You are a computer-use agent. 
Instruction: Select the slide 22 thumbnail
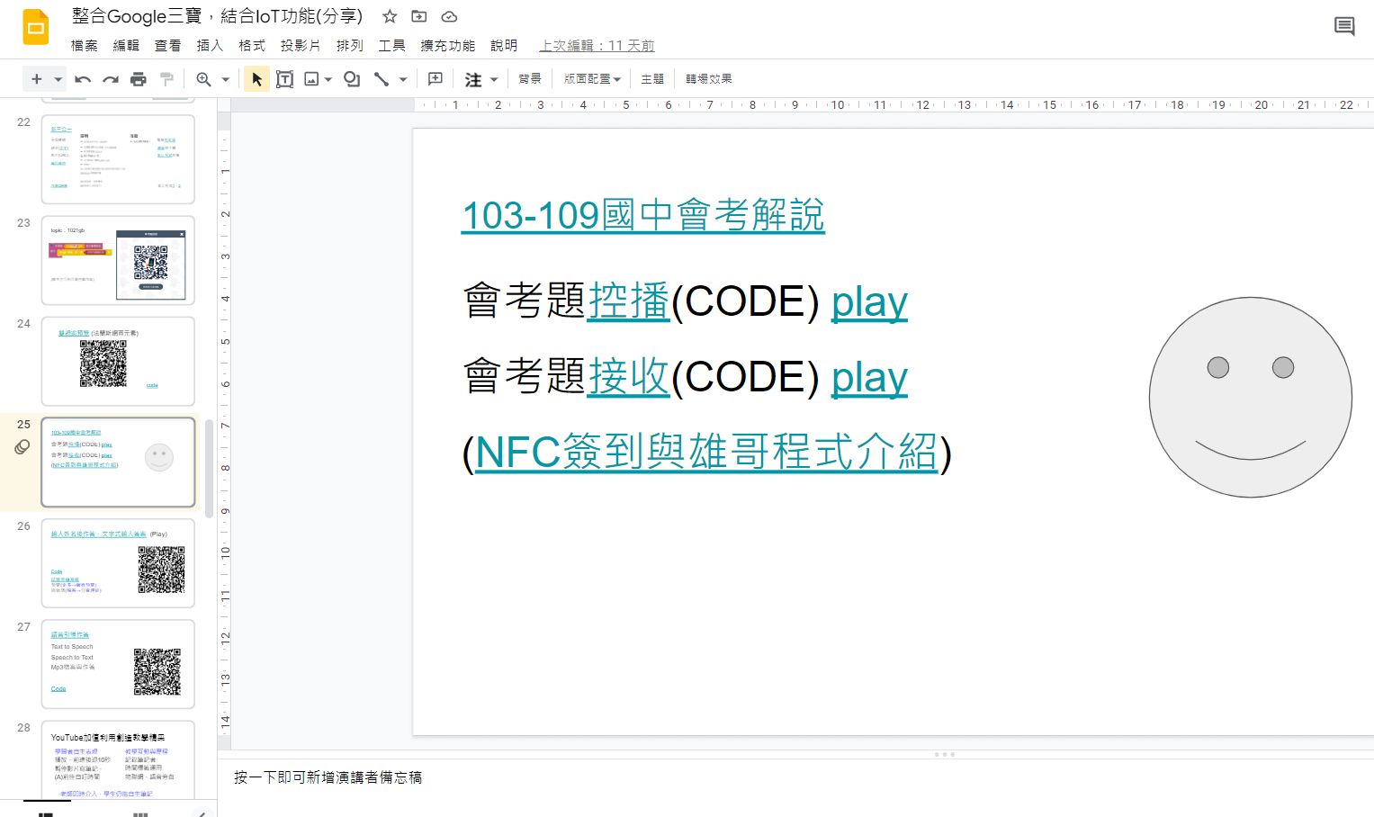(118, 159)
